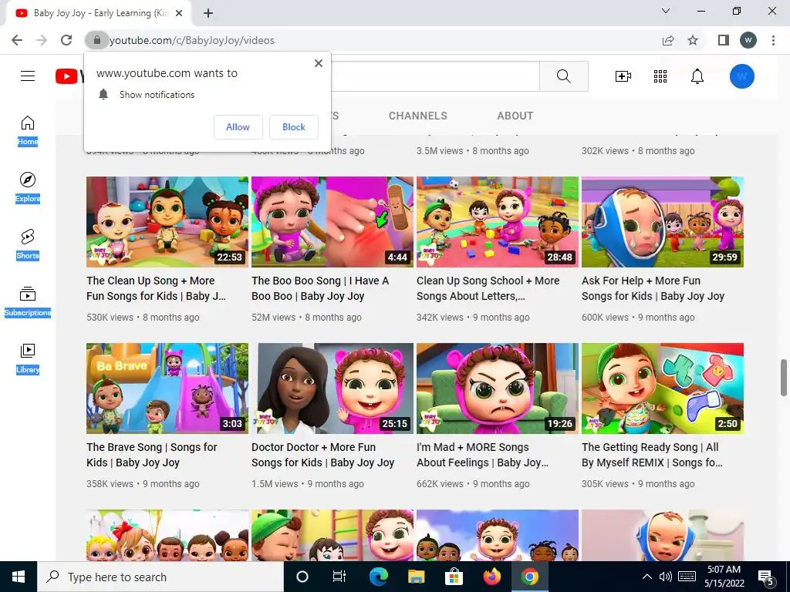Open Task View on taskbar
The image size is (790, 592).
339,577
